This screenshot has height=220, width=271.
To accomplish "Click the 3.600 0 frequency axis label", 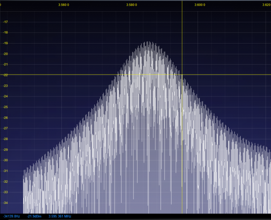I will coord(199,5).
